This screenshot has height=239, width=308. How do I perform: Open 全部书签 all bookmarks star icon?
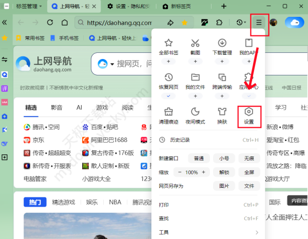point(168,46)
